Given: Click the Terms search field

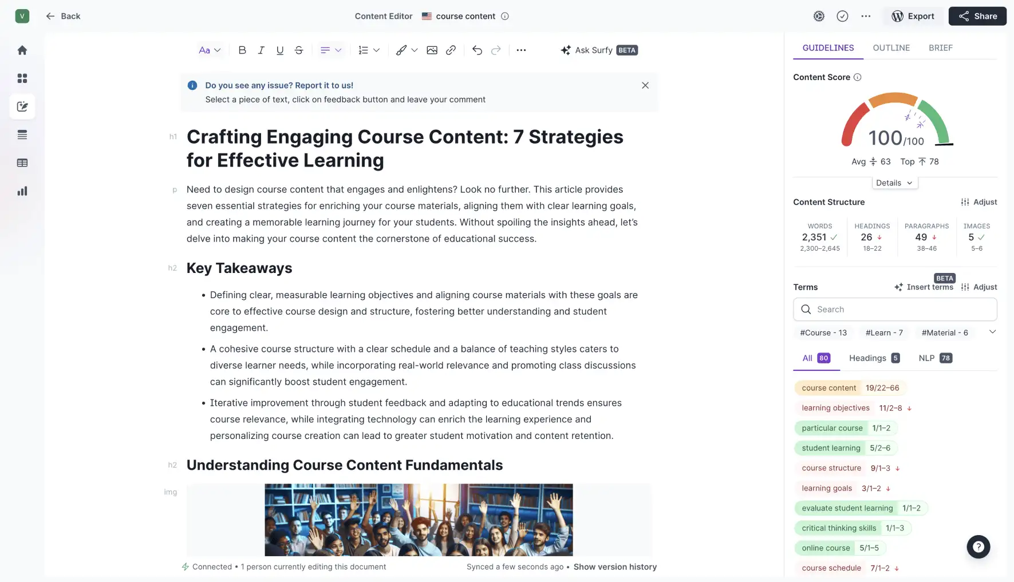Looking at the screenshot, I should tap(894, 309).
